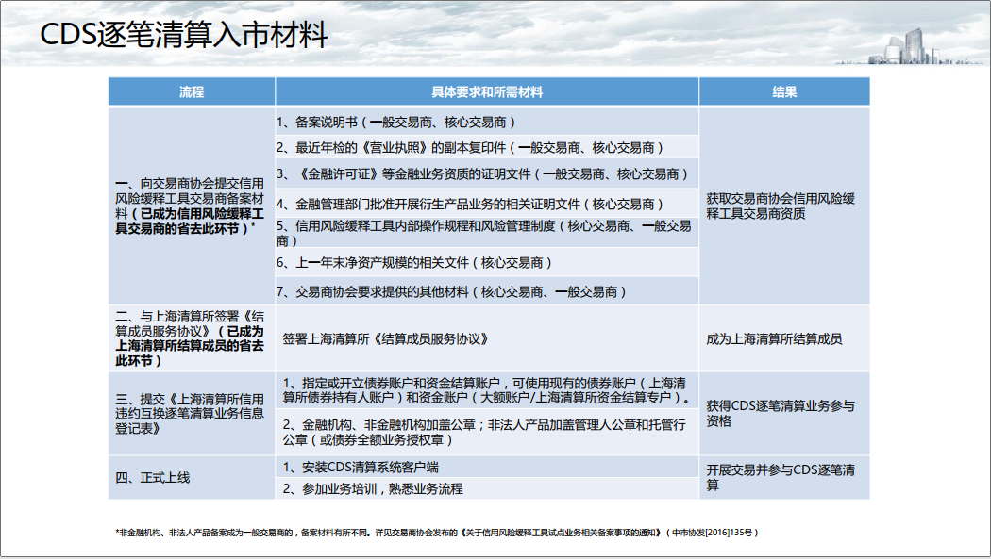
Task: Click the 具体要求和所需材料 column header
Action: click(486, 92)
